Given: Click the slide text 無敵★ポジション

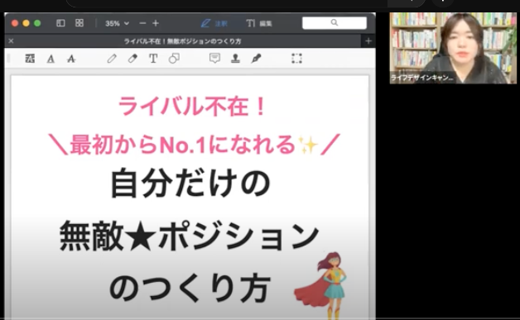Looking at the screenshot, I should (x=189, y=236).
